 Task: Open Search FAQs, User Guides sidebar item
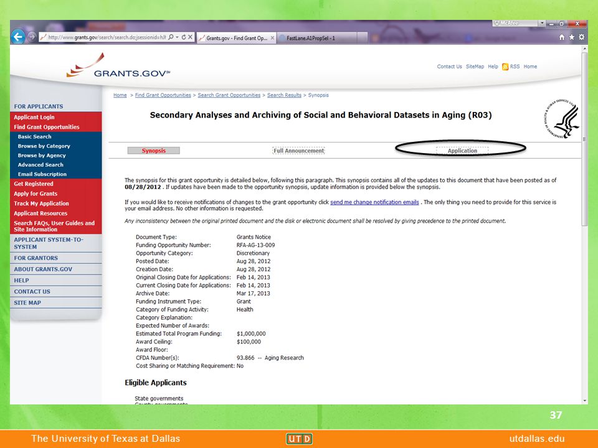(x=55, y=226)
